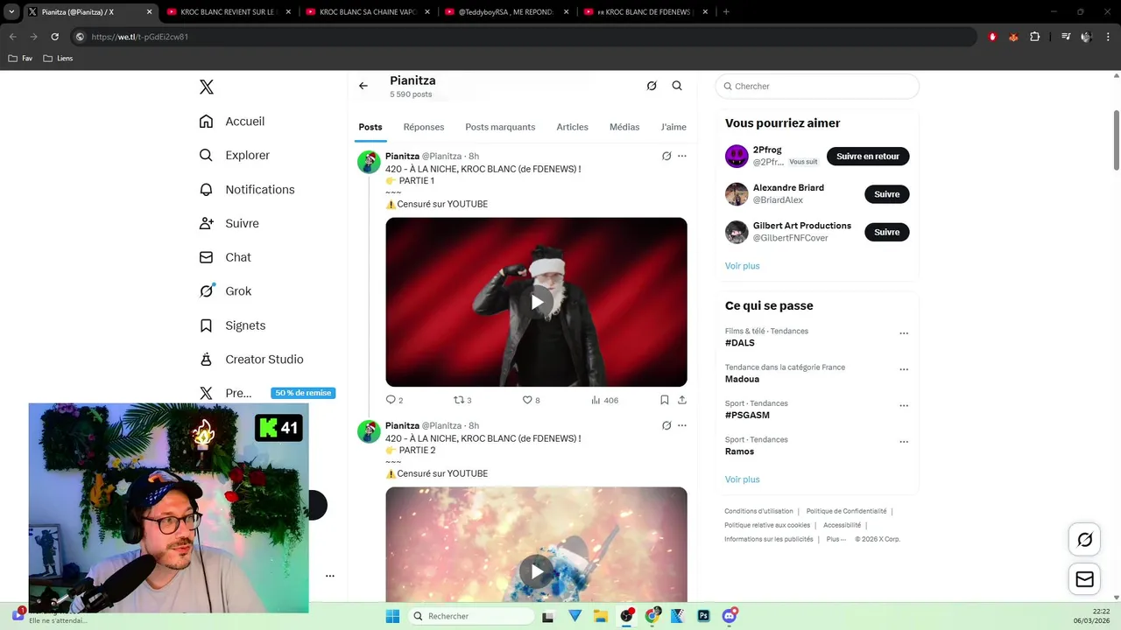
Task: Open more options for #DALS trend
Action: 904,333
